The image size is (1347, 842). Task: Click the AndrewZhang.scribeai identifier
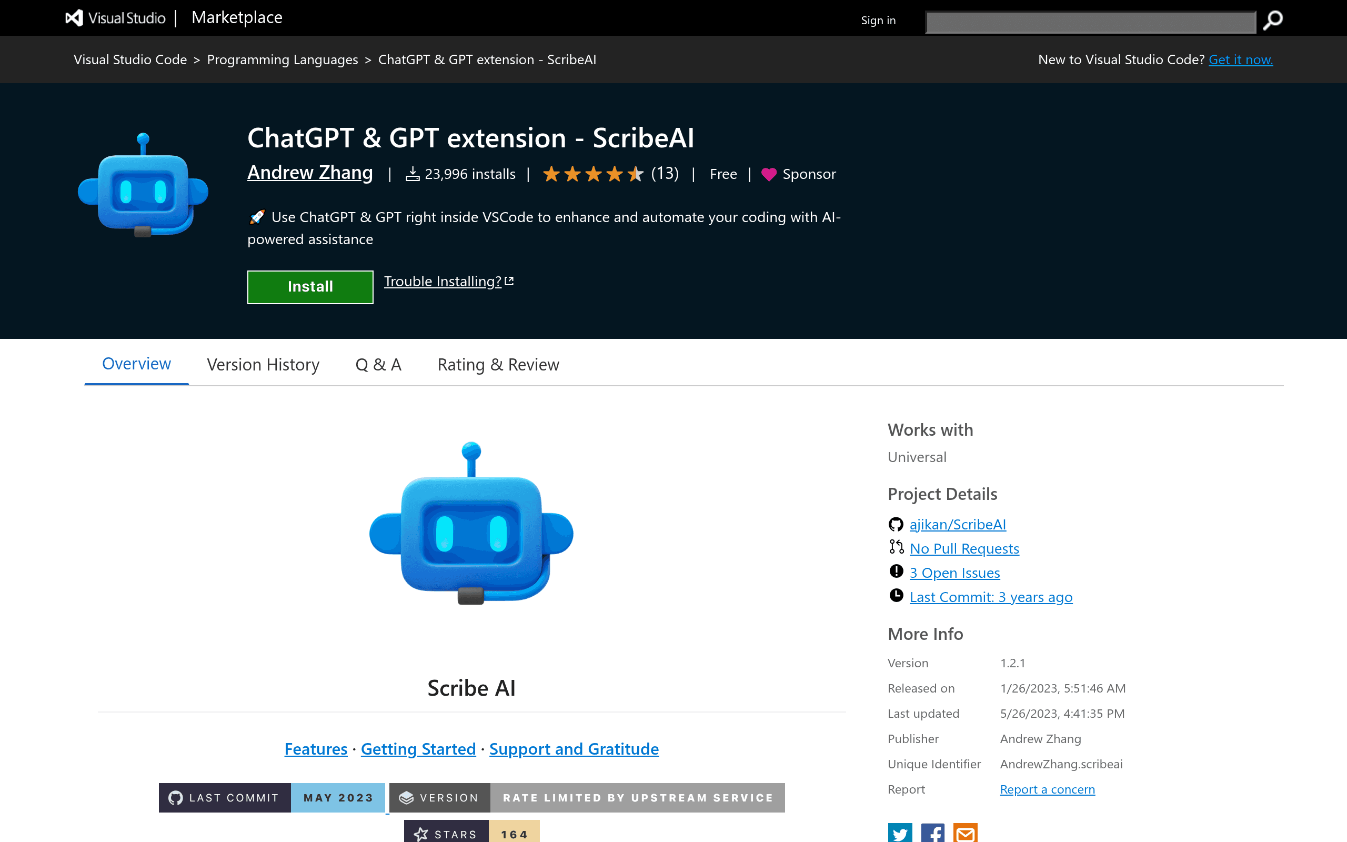tap(1061, 764)
